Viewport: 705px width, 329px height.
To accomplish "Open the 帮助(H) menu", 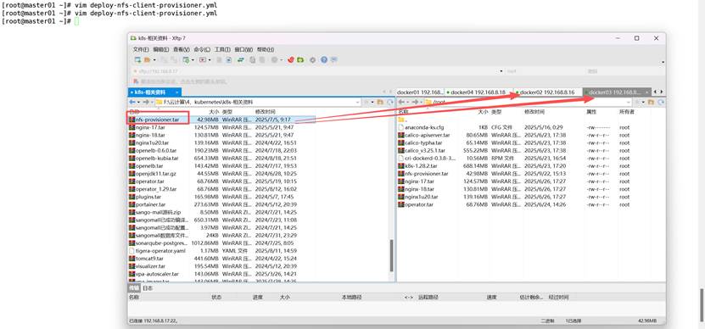I will pyautogui.click(x=266, y=49).
